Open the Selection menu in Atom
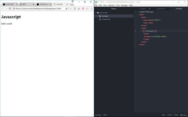The width and height of the screenshot is (188, 117). point(111,5)
